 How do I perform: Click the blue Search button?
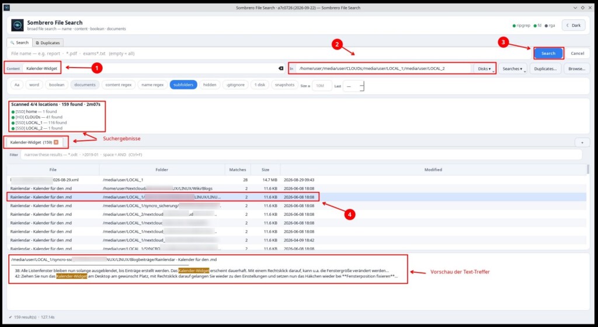(x=548, y=53)
